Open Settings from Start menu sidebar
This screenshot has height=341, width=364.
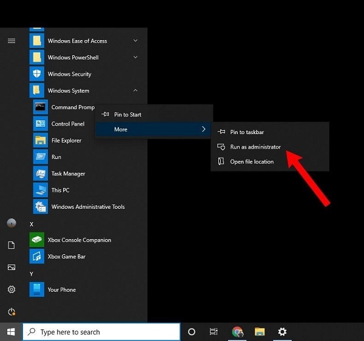tap(11, 289)
